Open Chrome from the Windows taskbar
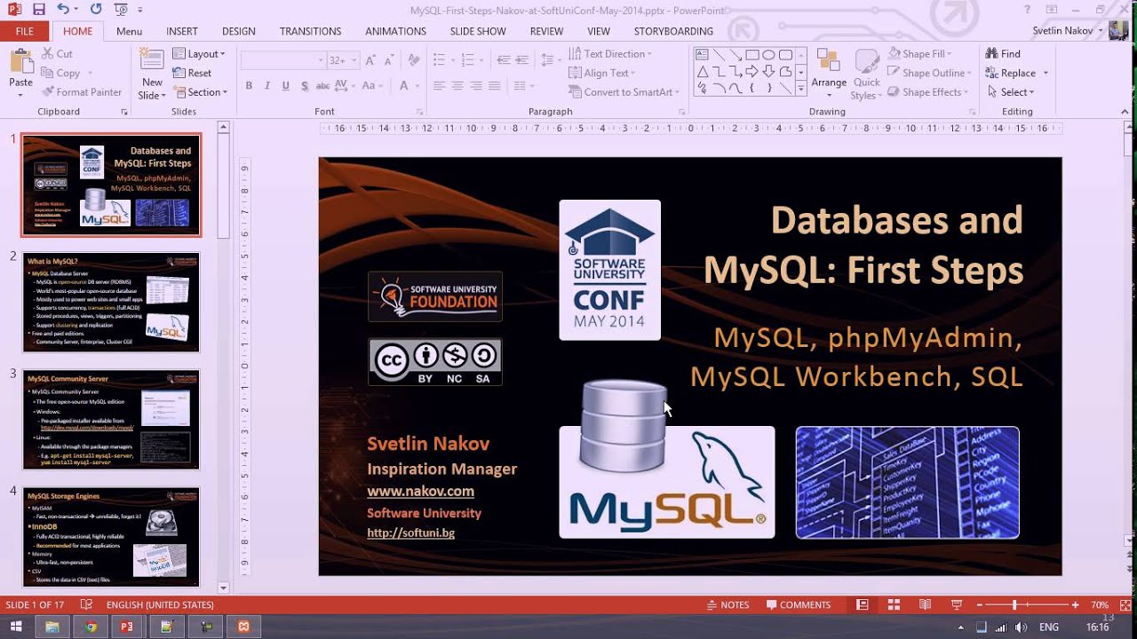This screenshot has width=1137, height=639. point(91,627)
